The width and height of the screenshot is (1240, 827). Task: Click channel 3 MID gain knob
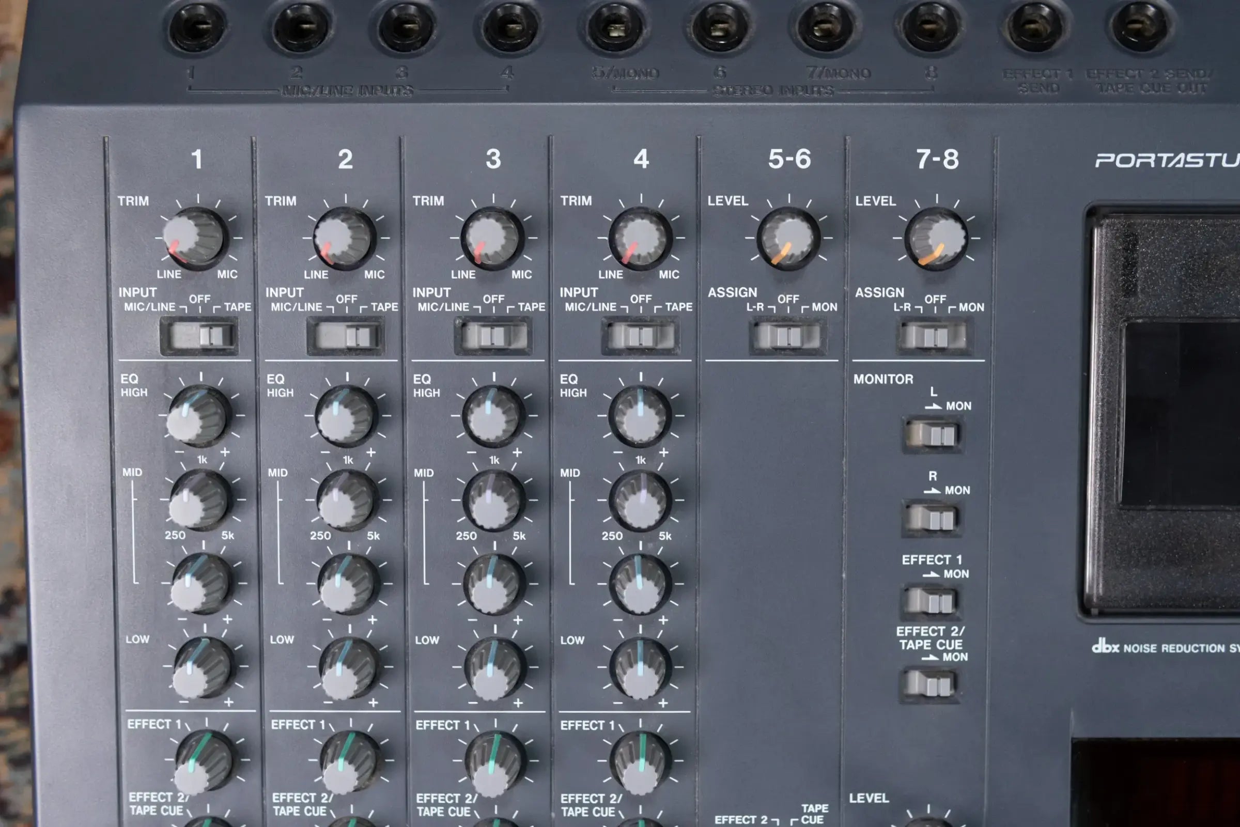[x=494, y=584]
